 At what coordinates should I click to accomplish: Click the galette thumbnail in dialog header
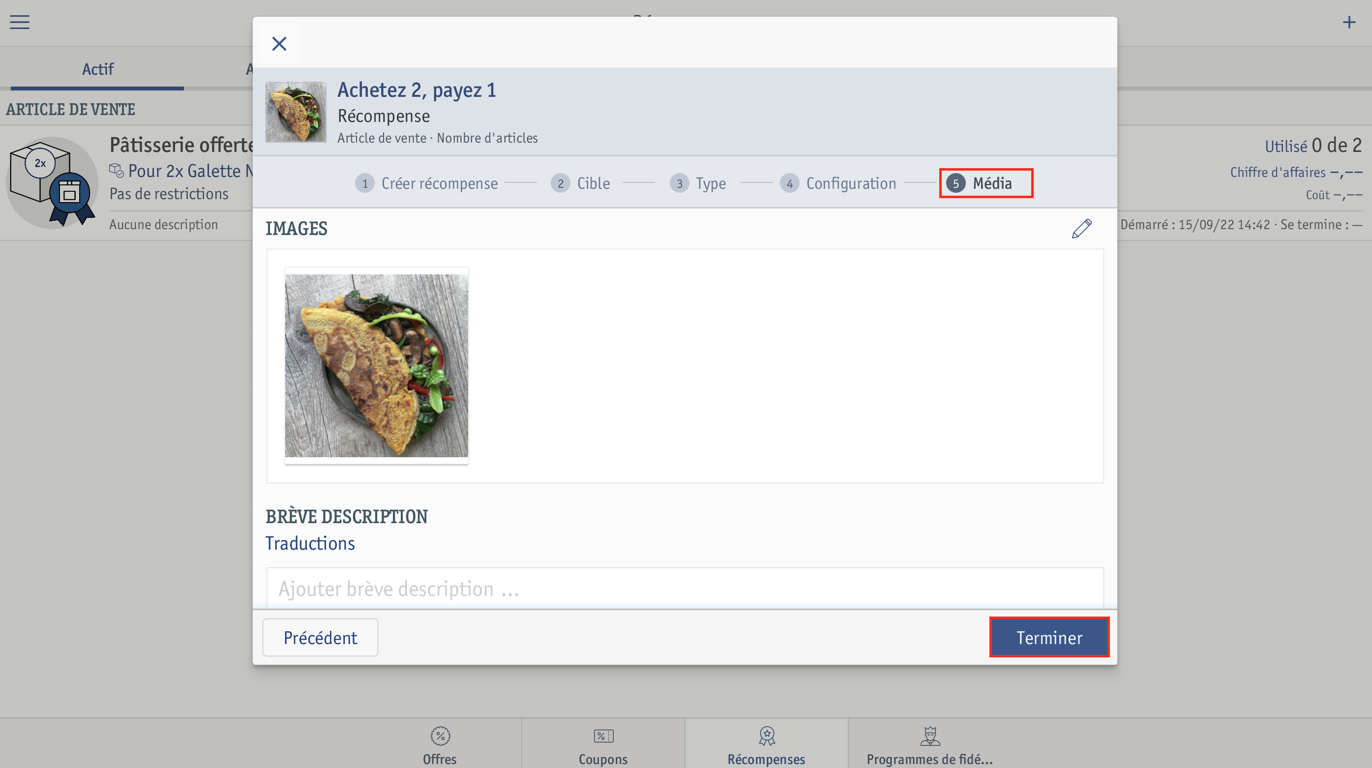click(296, 112)
